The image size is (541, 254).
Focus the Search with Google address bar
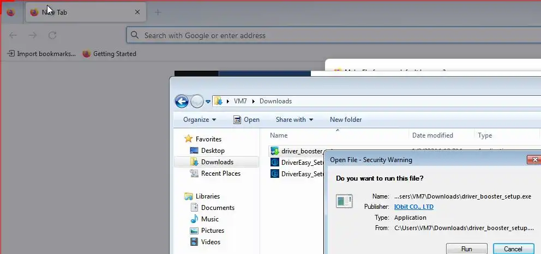point(334,35)
